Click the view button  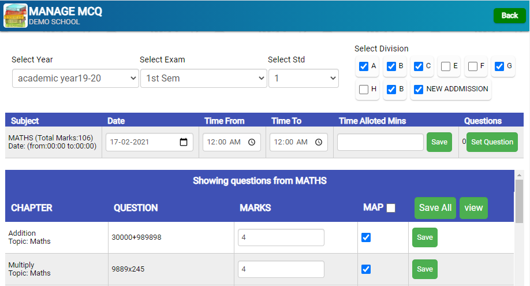[x=473, y=208]
